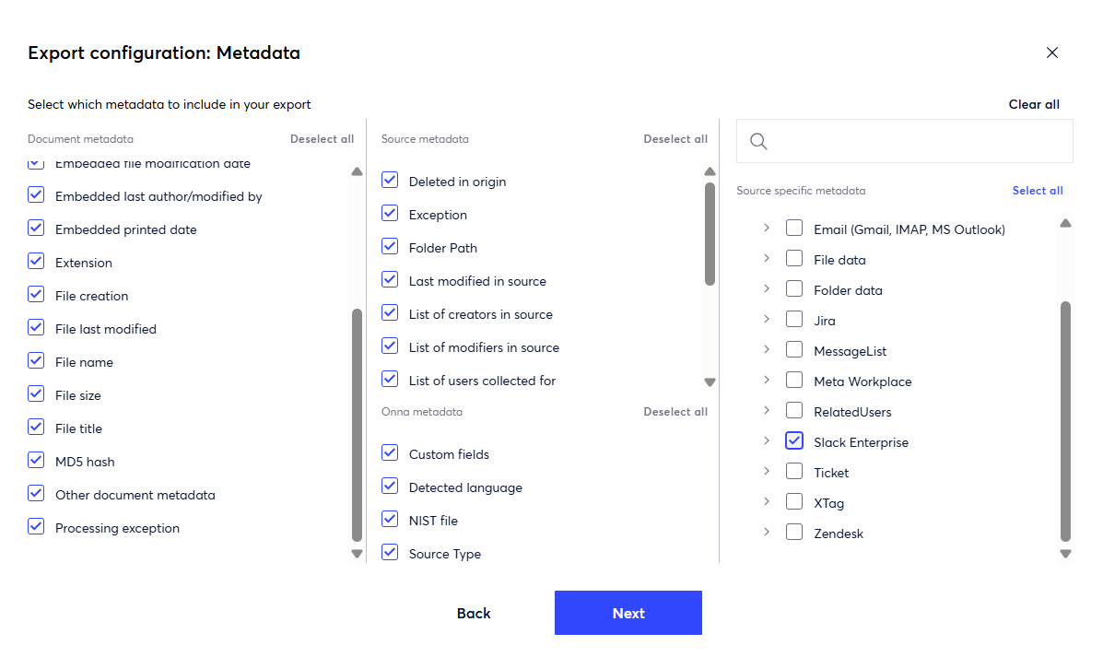Close the Export configuration dialog
The width and height of the screenshot is (1103, 657).
point(1051,53)
